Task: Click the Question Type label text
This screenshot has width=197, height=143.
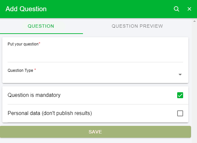Action: tap(20, 71)
